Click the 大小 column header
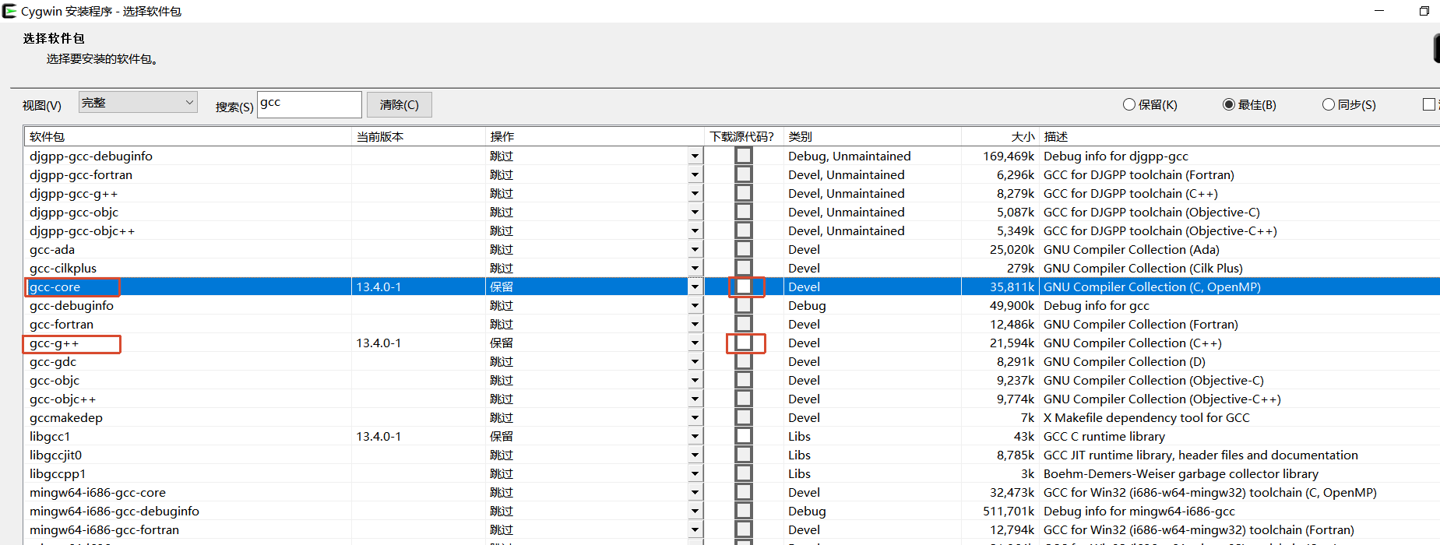Screen dimensions: 1440x545 coord(1000,136)
